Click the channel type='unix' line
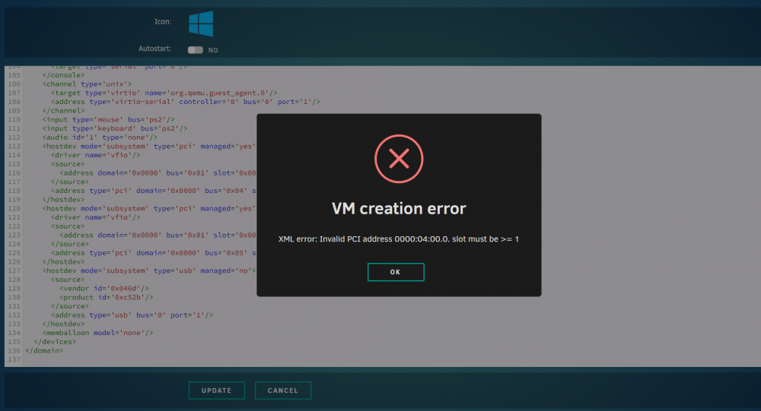The height and width of the screenshot is (411, 761). [x=87, y=84]
